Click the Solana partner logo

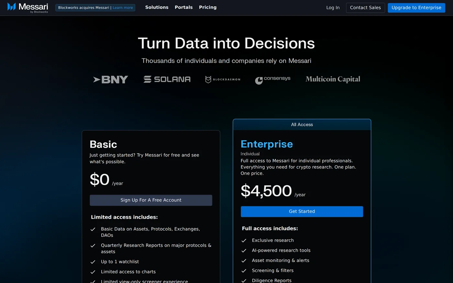(x=167, y=79)
